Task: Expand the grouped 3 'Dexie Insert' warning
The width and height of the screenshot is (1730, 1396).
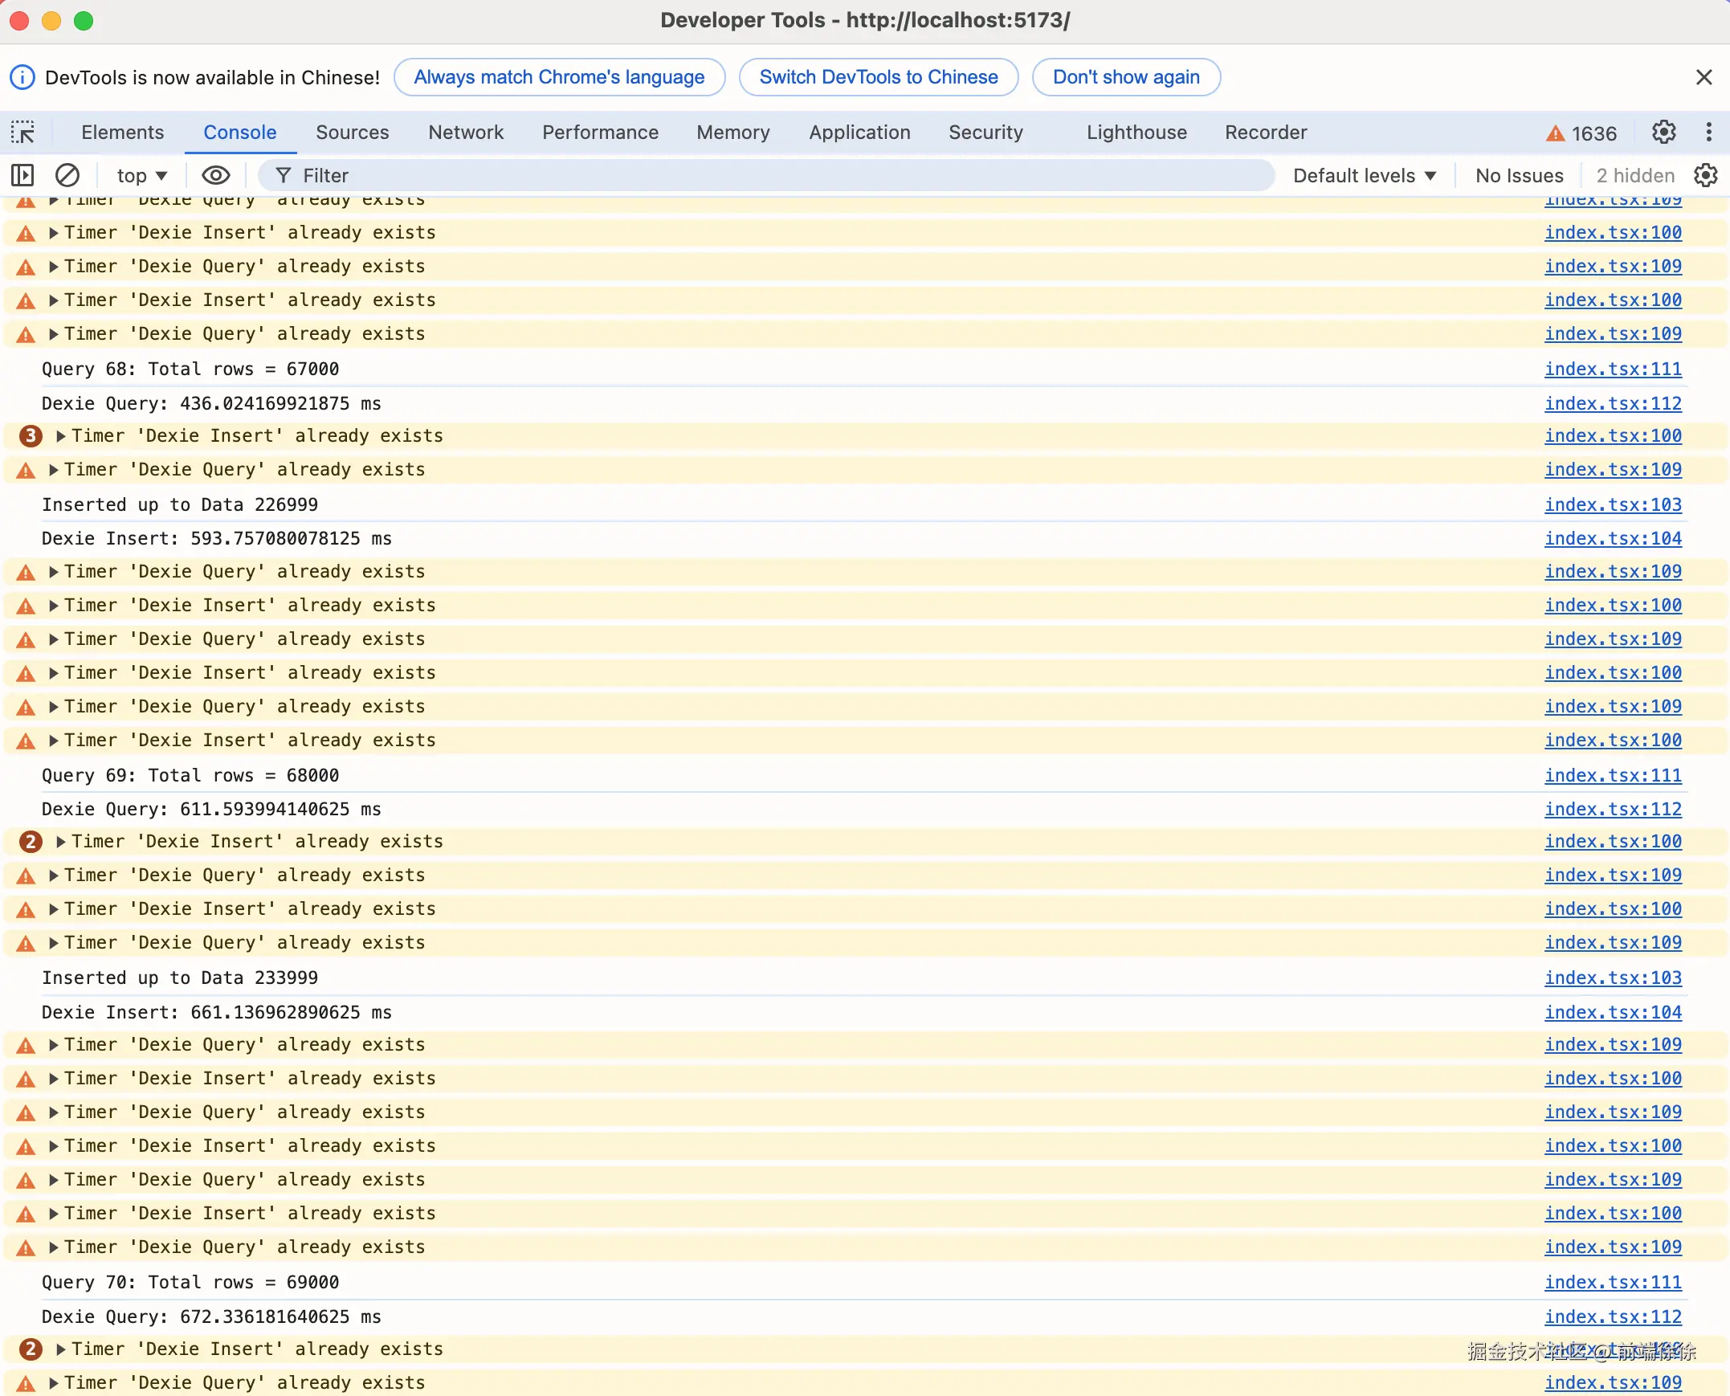Action: tap(61, 436)
